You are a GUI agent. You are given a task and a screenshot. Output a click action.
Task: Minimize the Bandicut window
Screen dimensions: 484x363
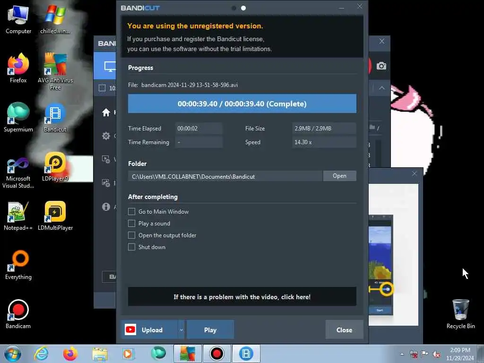pyautogui.click(x=342, y=8)
